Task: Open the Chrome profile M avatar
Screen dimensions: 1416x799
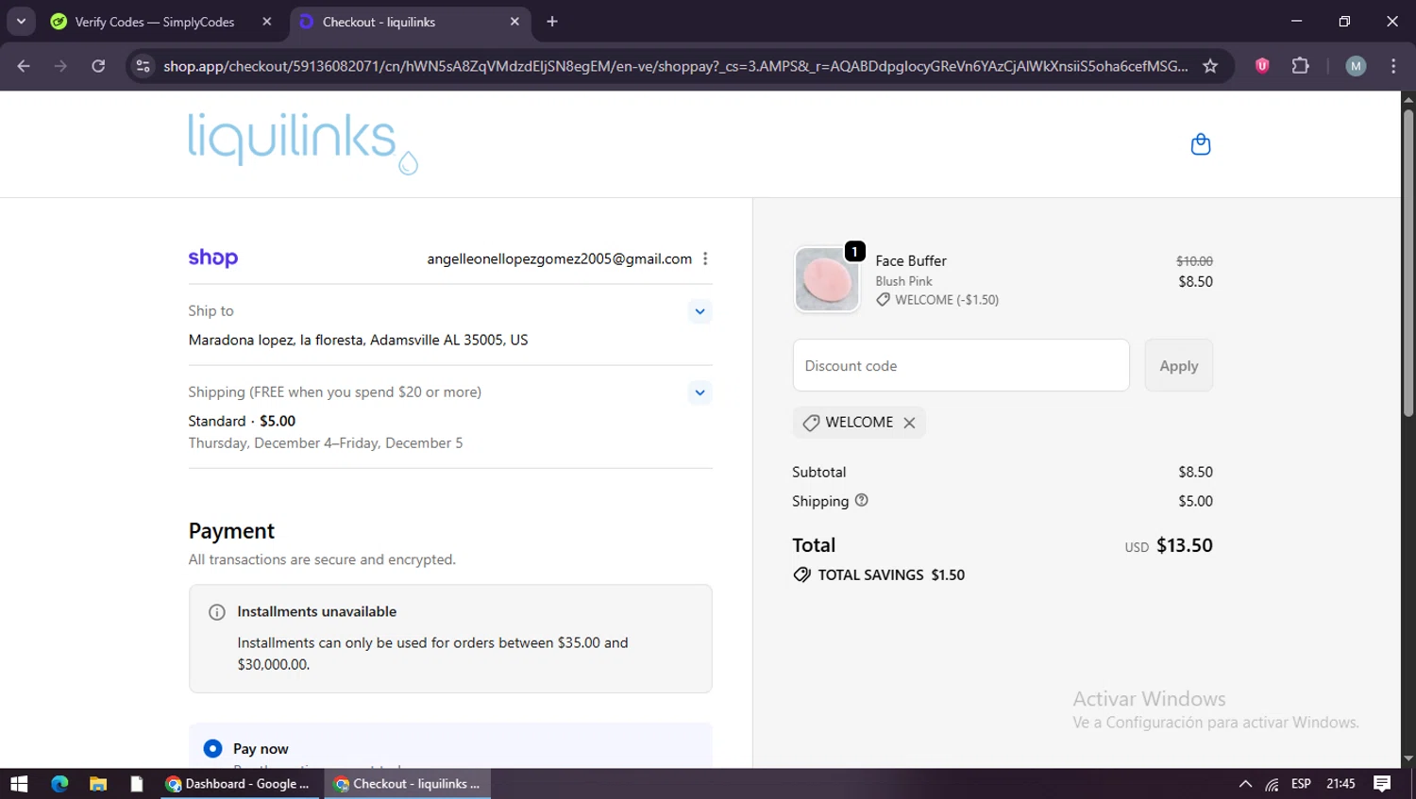Action: (1356, 66)
